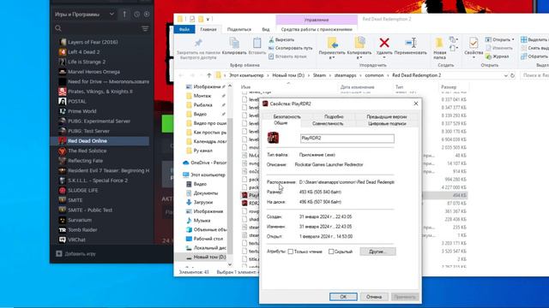Click the Copy (Копировать) clipboard icon

[234, 43]
